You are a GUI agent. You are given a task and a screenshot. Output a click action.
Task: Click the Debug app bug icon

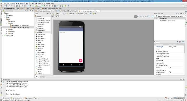coord(45,6)
